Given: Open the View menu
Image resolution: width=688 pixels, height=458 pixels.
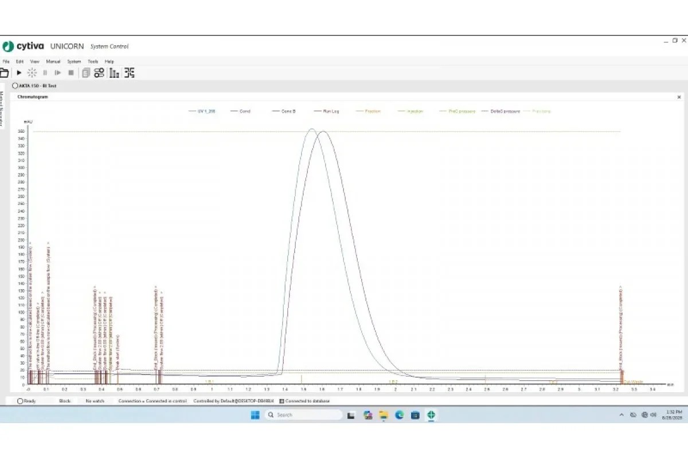Looking at the screenshot, I should 34,61.
